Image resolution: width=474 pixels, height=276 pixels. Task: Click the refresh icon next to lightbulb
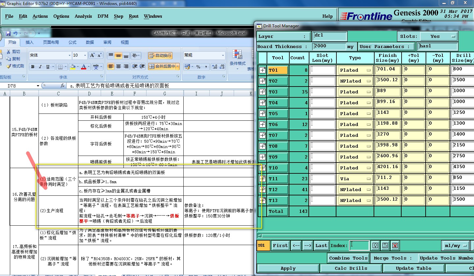point(385,245)
